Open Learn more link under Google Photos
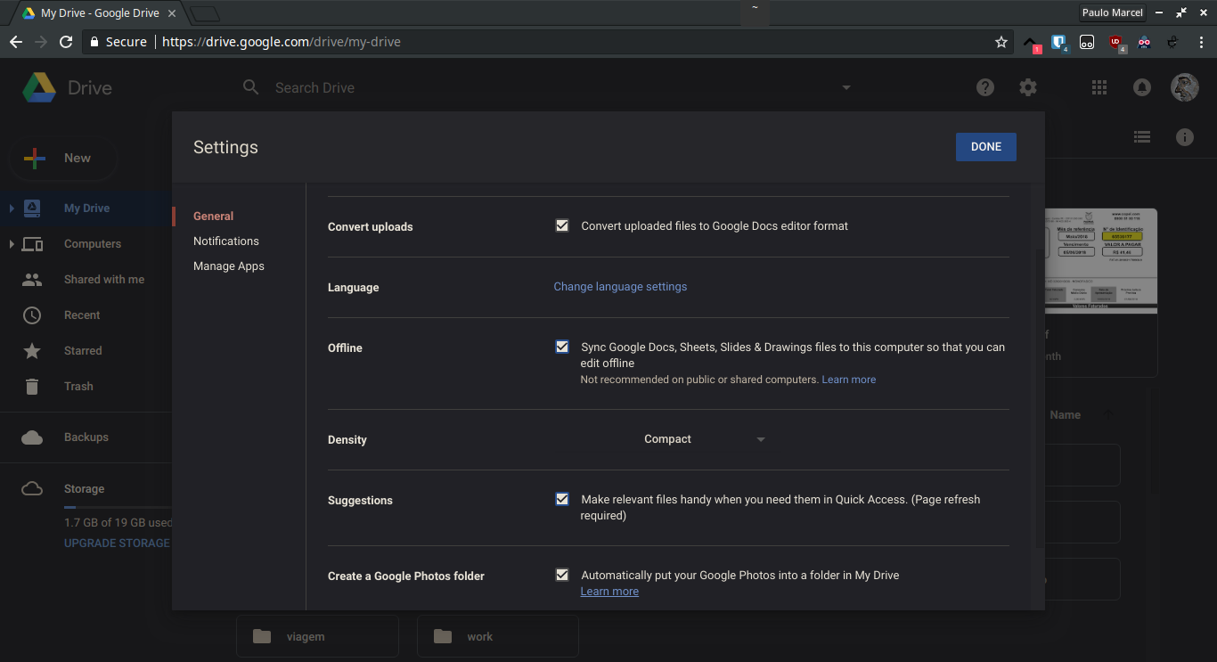Image resolution: width=1217 pixels, height=662 pixels. pyautogui.click(x=609, y=592)
